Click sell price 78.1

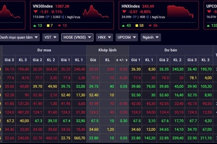tap(193, 78)
